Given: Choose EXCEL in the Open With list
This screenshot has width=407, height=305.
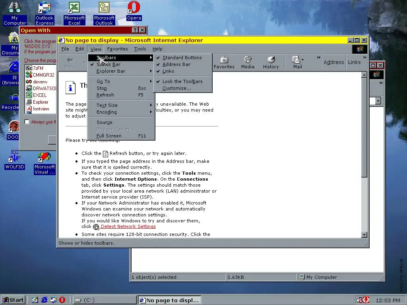Looking at the screenshot, I should 36,95.
